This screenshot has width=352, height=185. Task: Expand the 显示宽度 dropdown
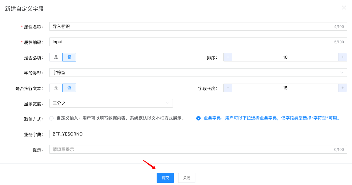(x=111, y=103)
